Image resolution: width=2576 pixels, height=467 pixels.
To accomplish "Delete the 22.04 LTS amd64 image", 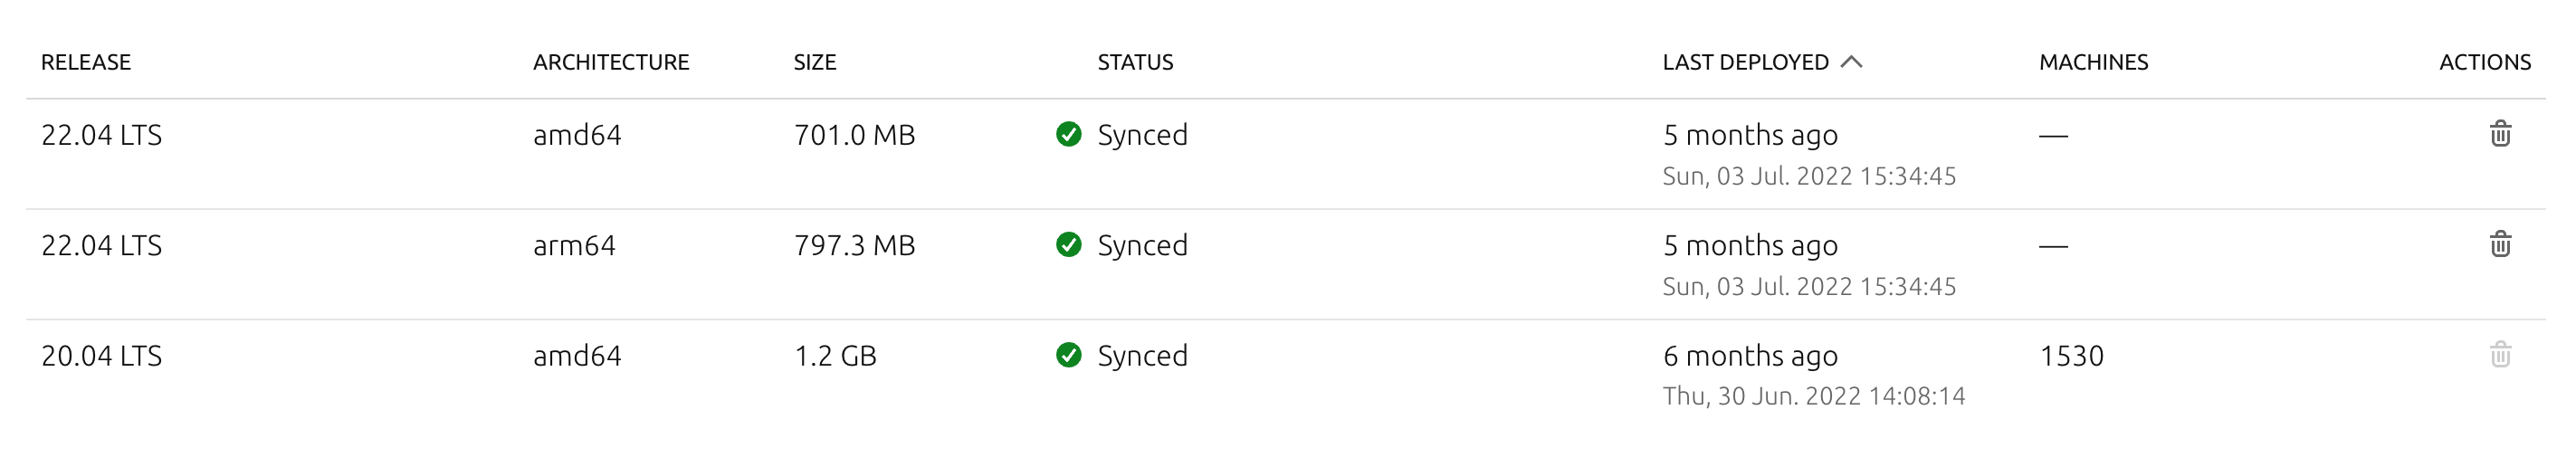I will (2500, 134).
